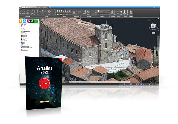Open the ANP_CLOUD current layer dropdown
This screenshot has width=178, height=124.
pyautogui.click(x=64, y=15)
